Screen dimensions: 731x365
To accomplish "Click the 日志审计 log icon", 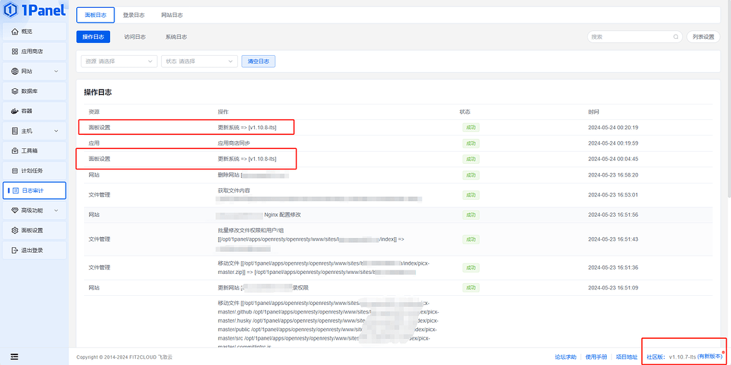I will pyautogui.click(x=16, y=190).
